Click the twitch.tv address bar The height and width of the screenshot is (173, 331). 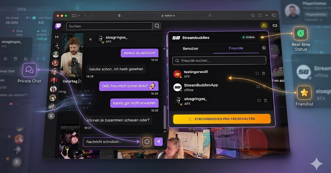(168, 16)
